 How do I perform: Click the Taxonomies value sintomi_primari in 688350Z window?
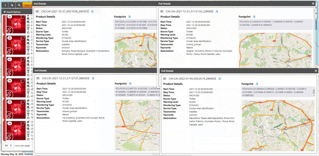point(70,111)
